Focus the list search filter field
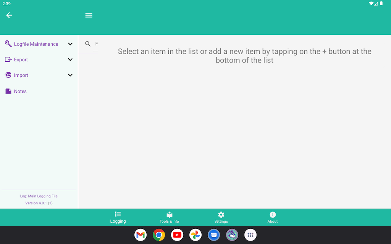Viewport: 391px width, 244px height. click(x=96, y=44)
